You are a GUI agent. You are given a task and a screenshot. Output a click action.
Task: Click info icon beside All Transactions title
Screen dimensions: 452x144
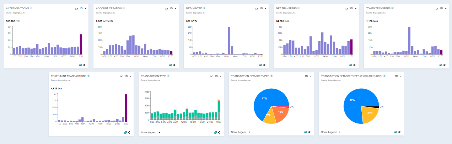coord(31,8)
